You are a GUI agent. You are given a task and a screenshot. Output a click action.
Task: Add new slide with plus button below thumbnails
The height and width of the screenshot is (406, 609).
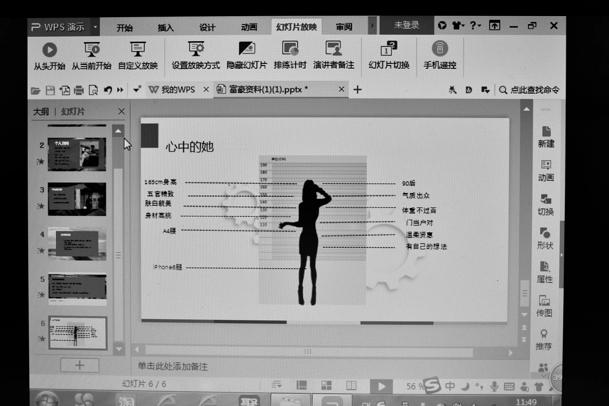tap(80, 365)
